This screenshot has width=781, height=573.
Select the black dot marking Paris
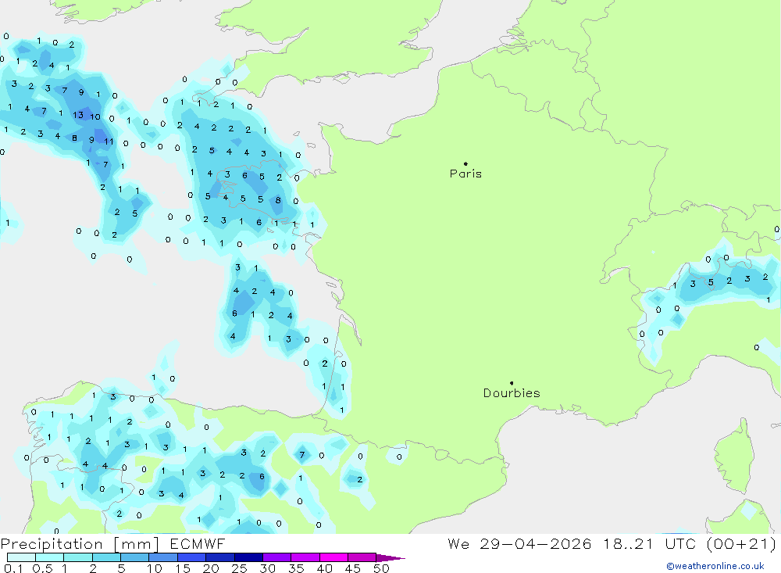click(x=465, y=163)
